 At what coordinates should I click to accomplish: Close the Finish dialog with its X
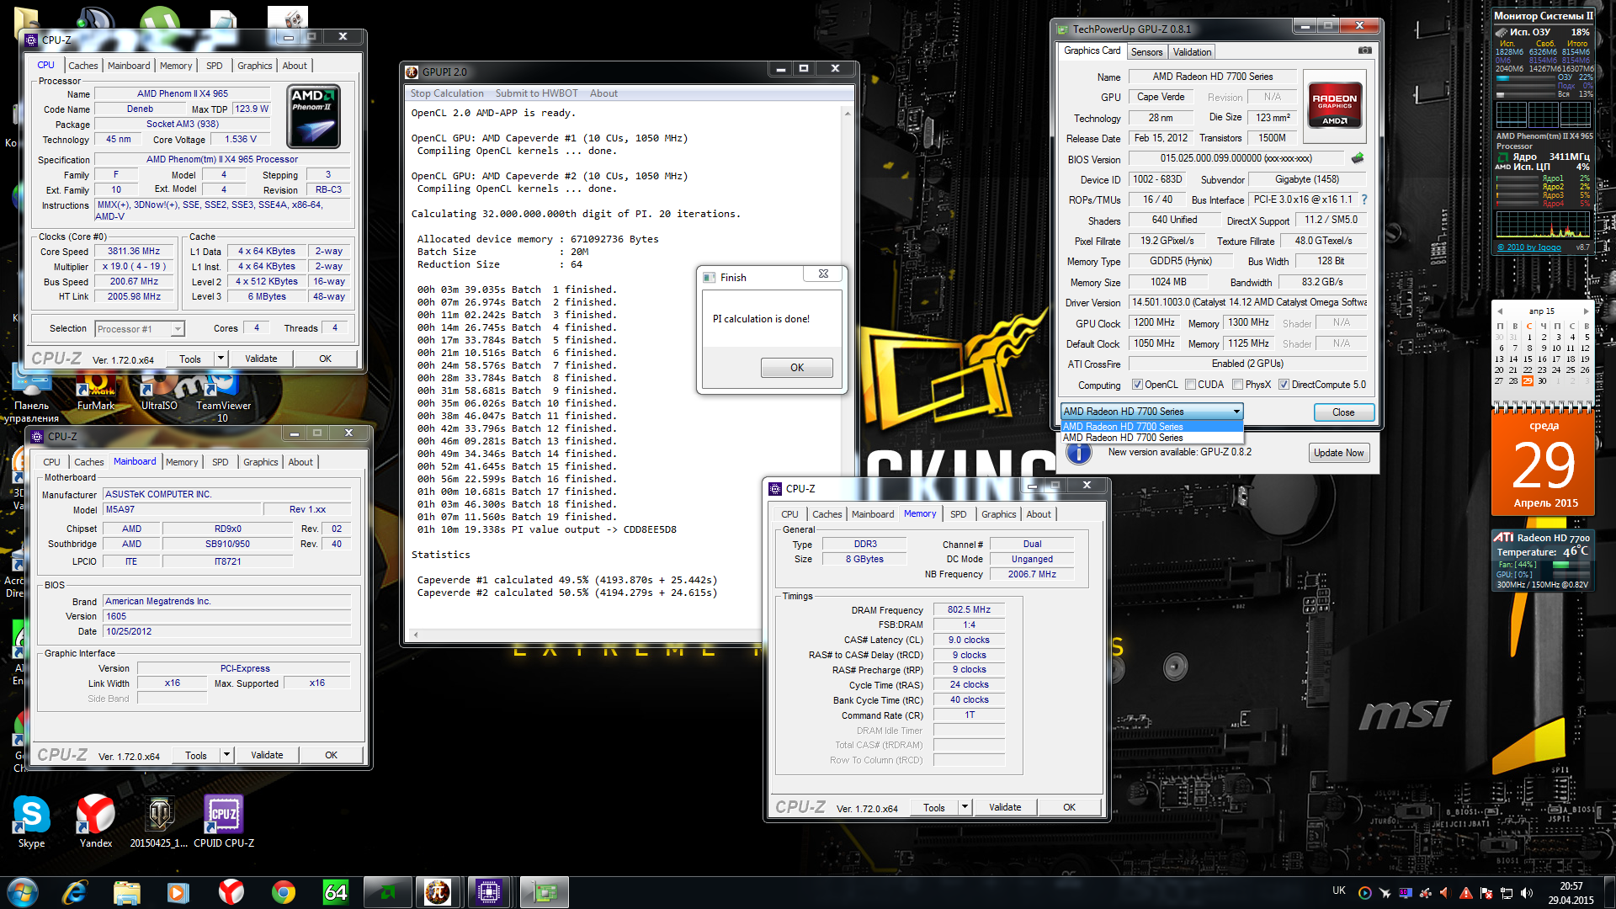click(x=823, y=274)
